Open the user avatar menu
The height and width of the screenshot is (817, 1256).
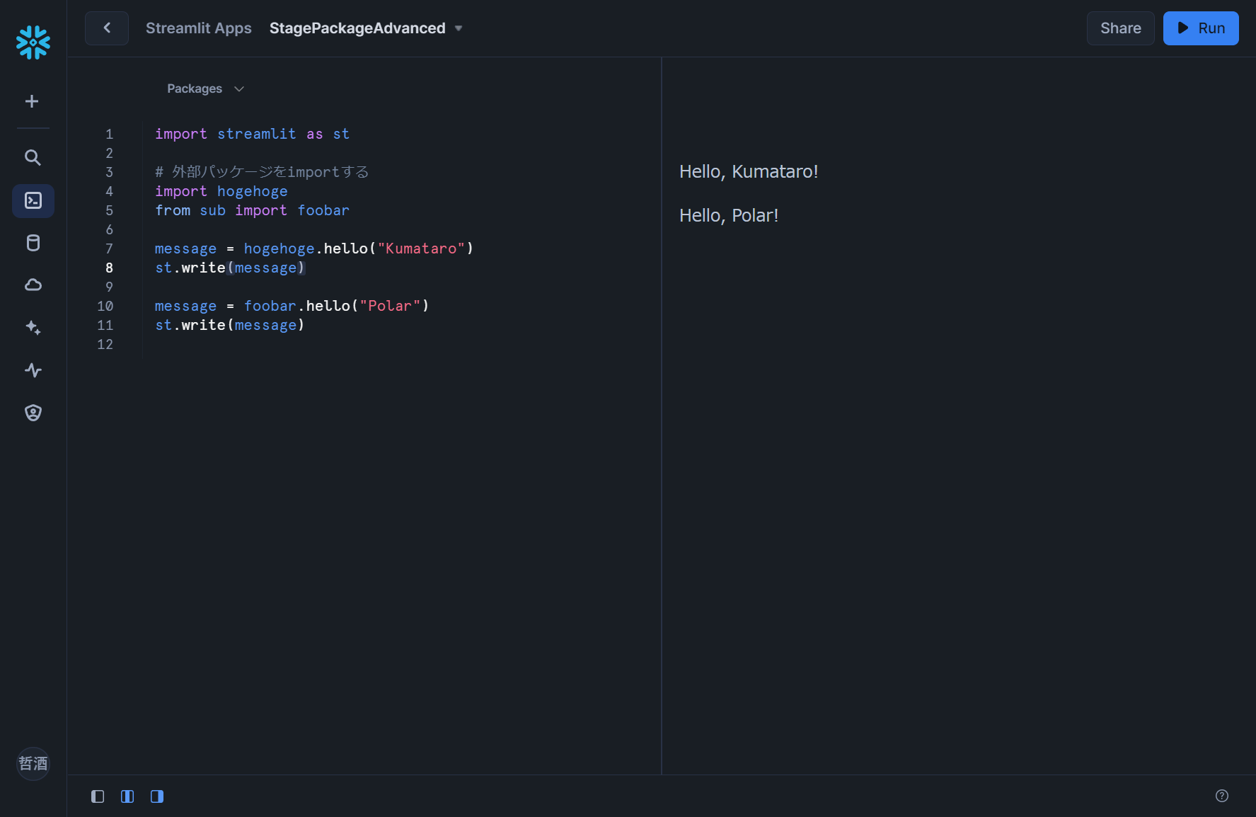[33, 764]
